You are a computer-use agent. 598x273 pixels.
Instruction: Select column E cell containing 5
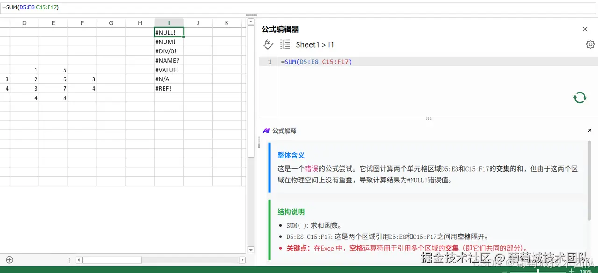click(x=53, y=70)
